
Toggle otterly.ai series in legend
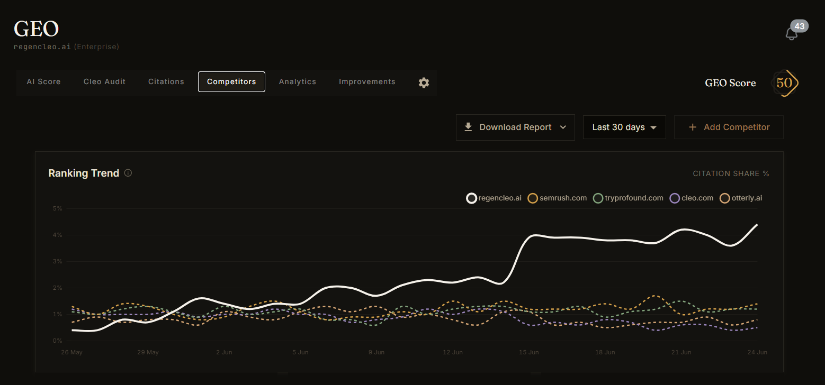pyautogui.click(x=741, y=198)
